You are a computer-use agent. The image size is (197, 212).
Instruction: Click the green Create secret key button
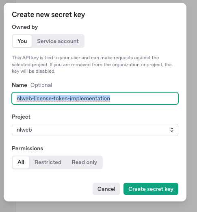coord(151,189)
